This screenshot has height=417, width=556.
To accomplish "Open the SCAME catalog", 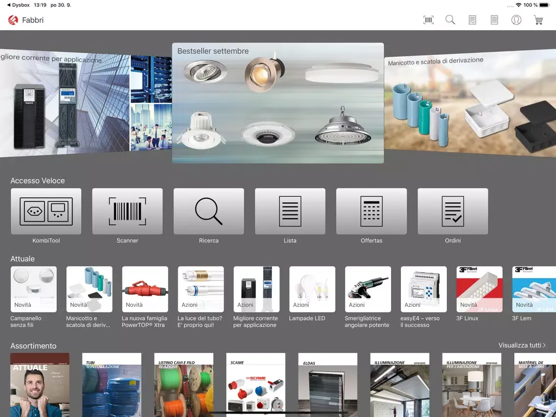I will pyautogui.click(x=255, y=385).
